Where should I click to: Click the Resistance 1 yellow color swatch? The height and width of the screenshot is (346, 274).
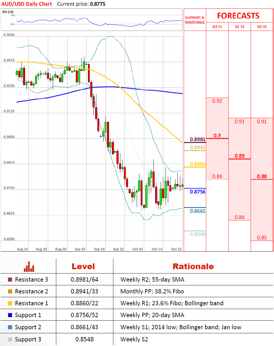click(10, 303)
